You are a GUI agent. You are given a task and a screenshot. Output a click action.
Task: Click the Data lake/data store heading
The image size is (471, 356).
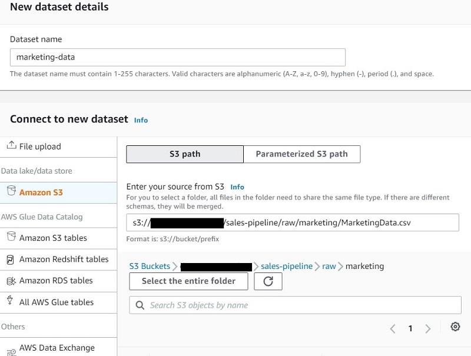tap(37, 171)
